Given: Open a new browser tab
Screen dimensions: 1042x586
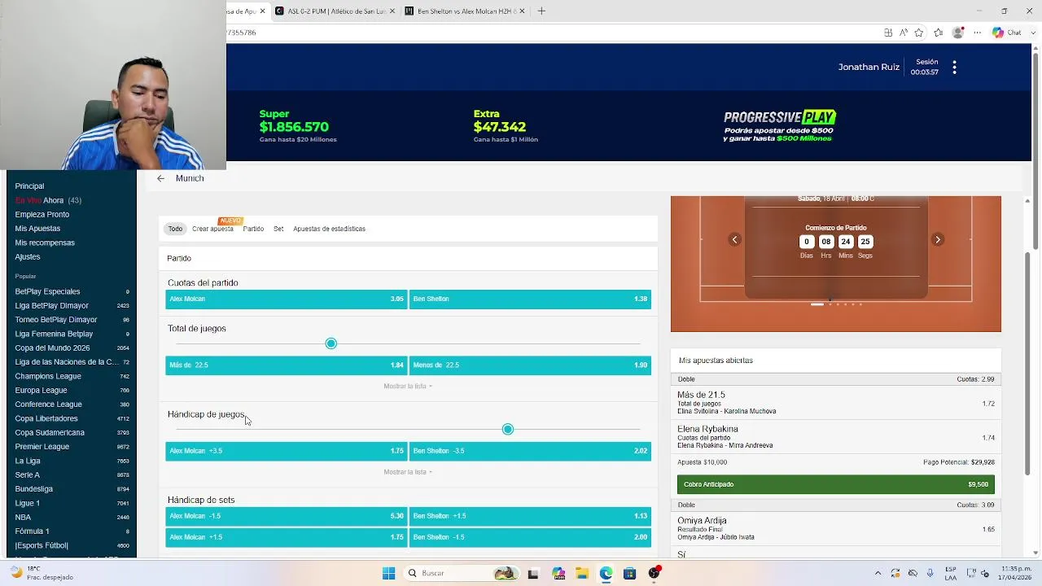Looking at the screenshot, I should (541, 11).
